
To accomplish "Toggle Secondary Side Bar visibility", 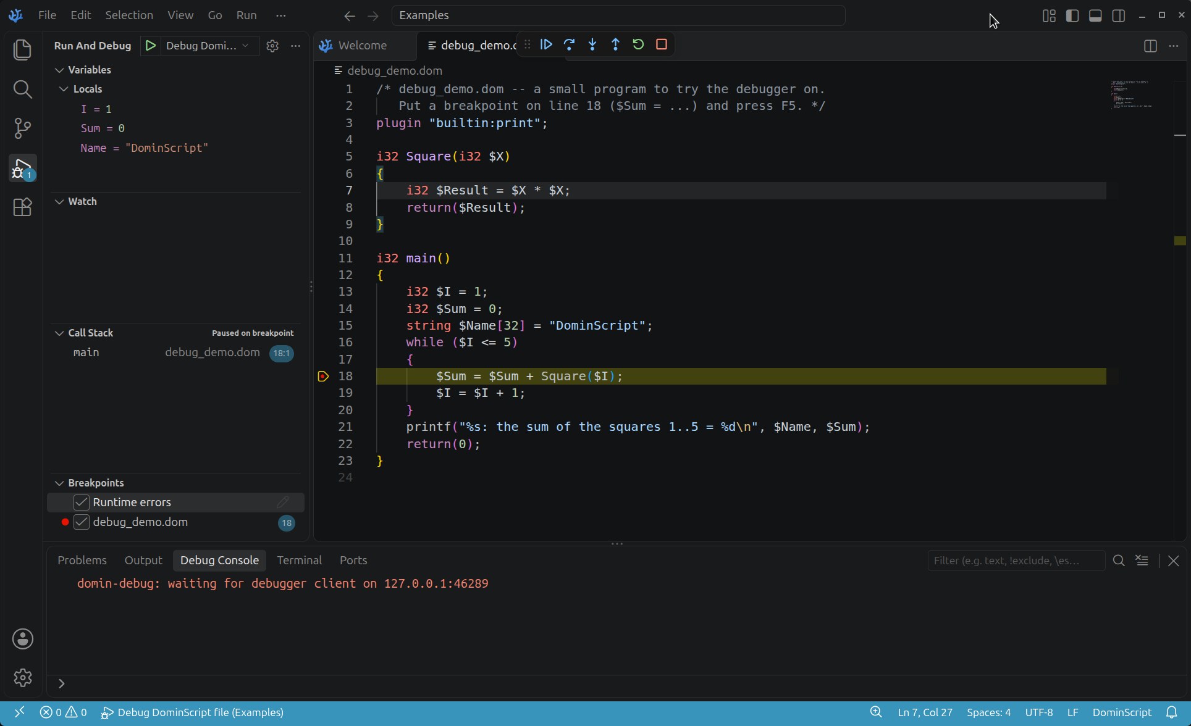I will pos(1119,15).
